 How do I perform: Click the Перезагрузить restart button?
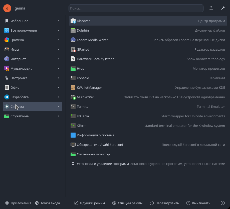coord(164,203)
